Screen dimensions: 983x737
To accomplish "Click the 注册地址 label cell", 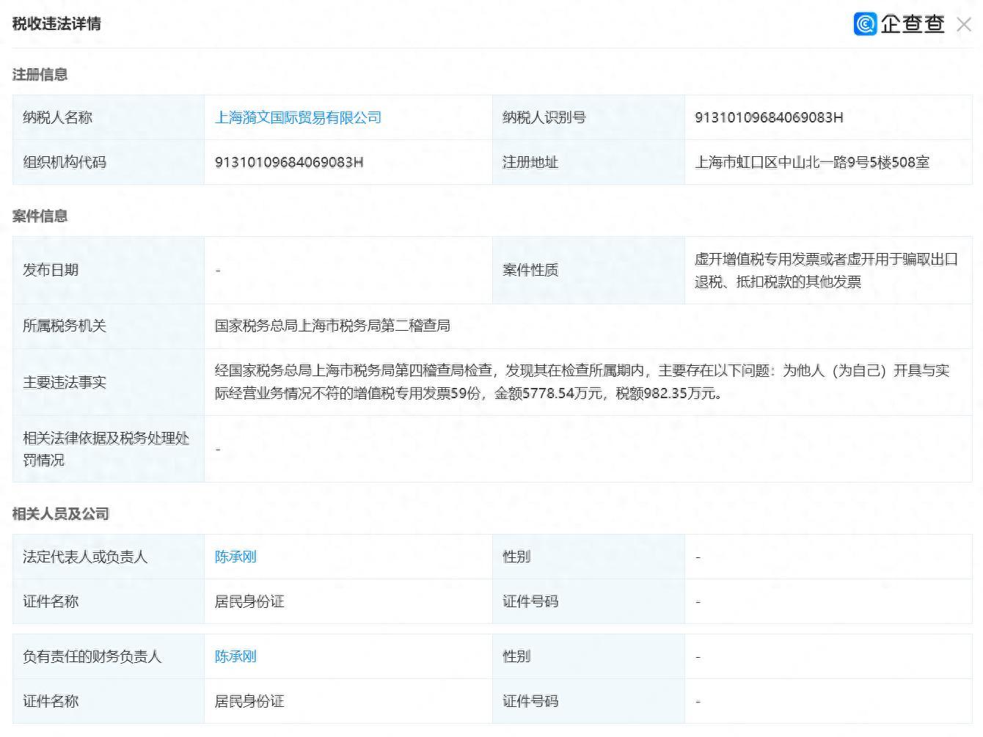I will [588, 162].
